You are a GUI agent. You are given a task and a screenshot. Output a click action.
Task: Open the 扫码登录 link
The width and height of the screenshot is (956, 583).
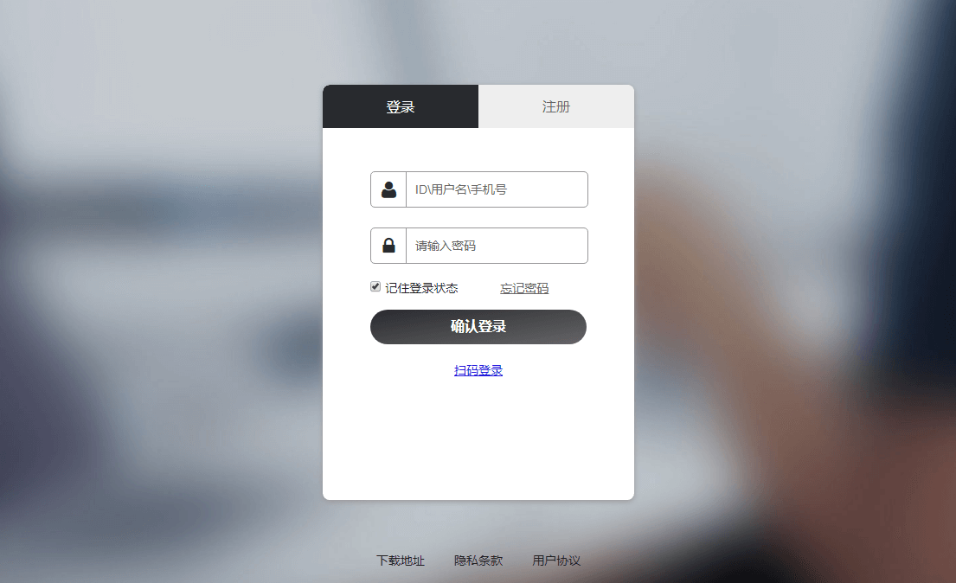point(478,370)
